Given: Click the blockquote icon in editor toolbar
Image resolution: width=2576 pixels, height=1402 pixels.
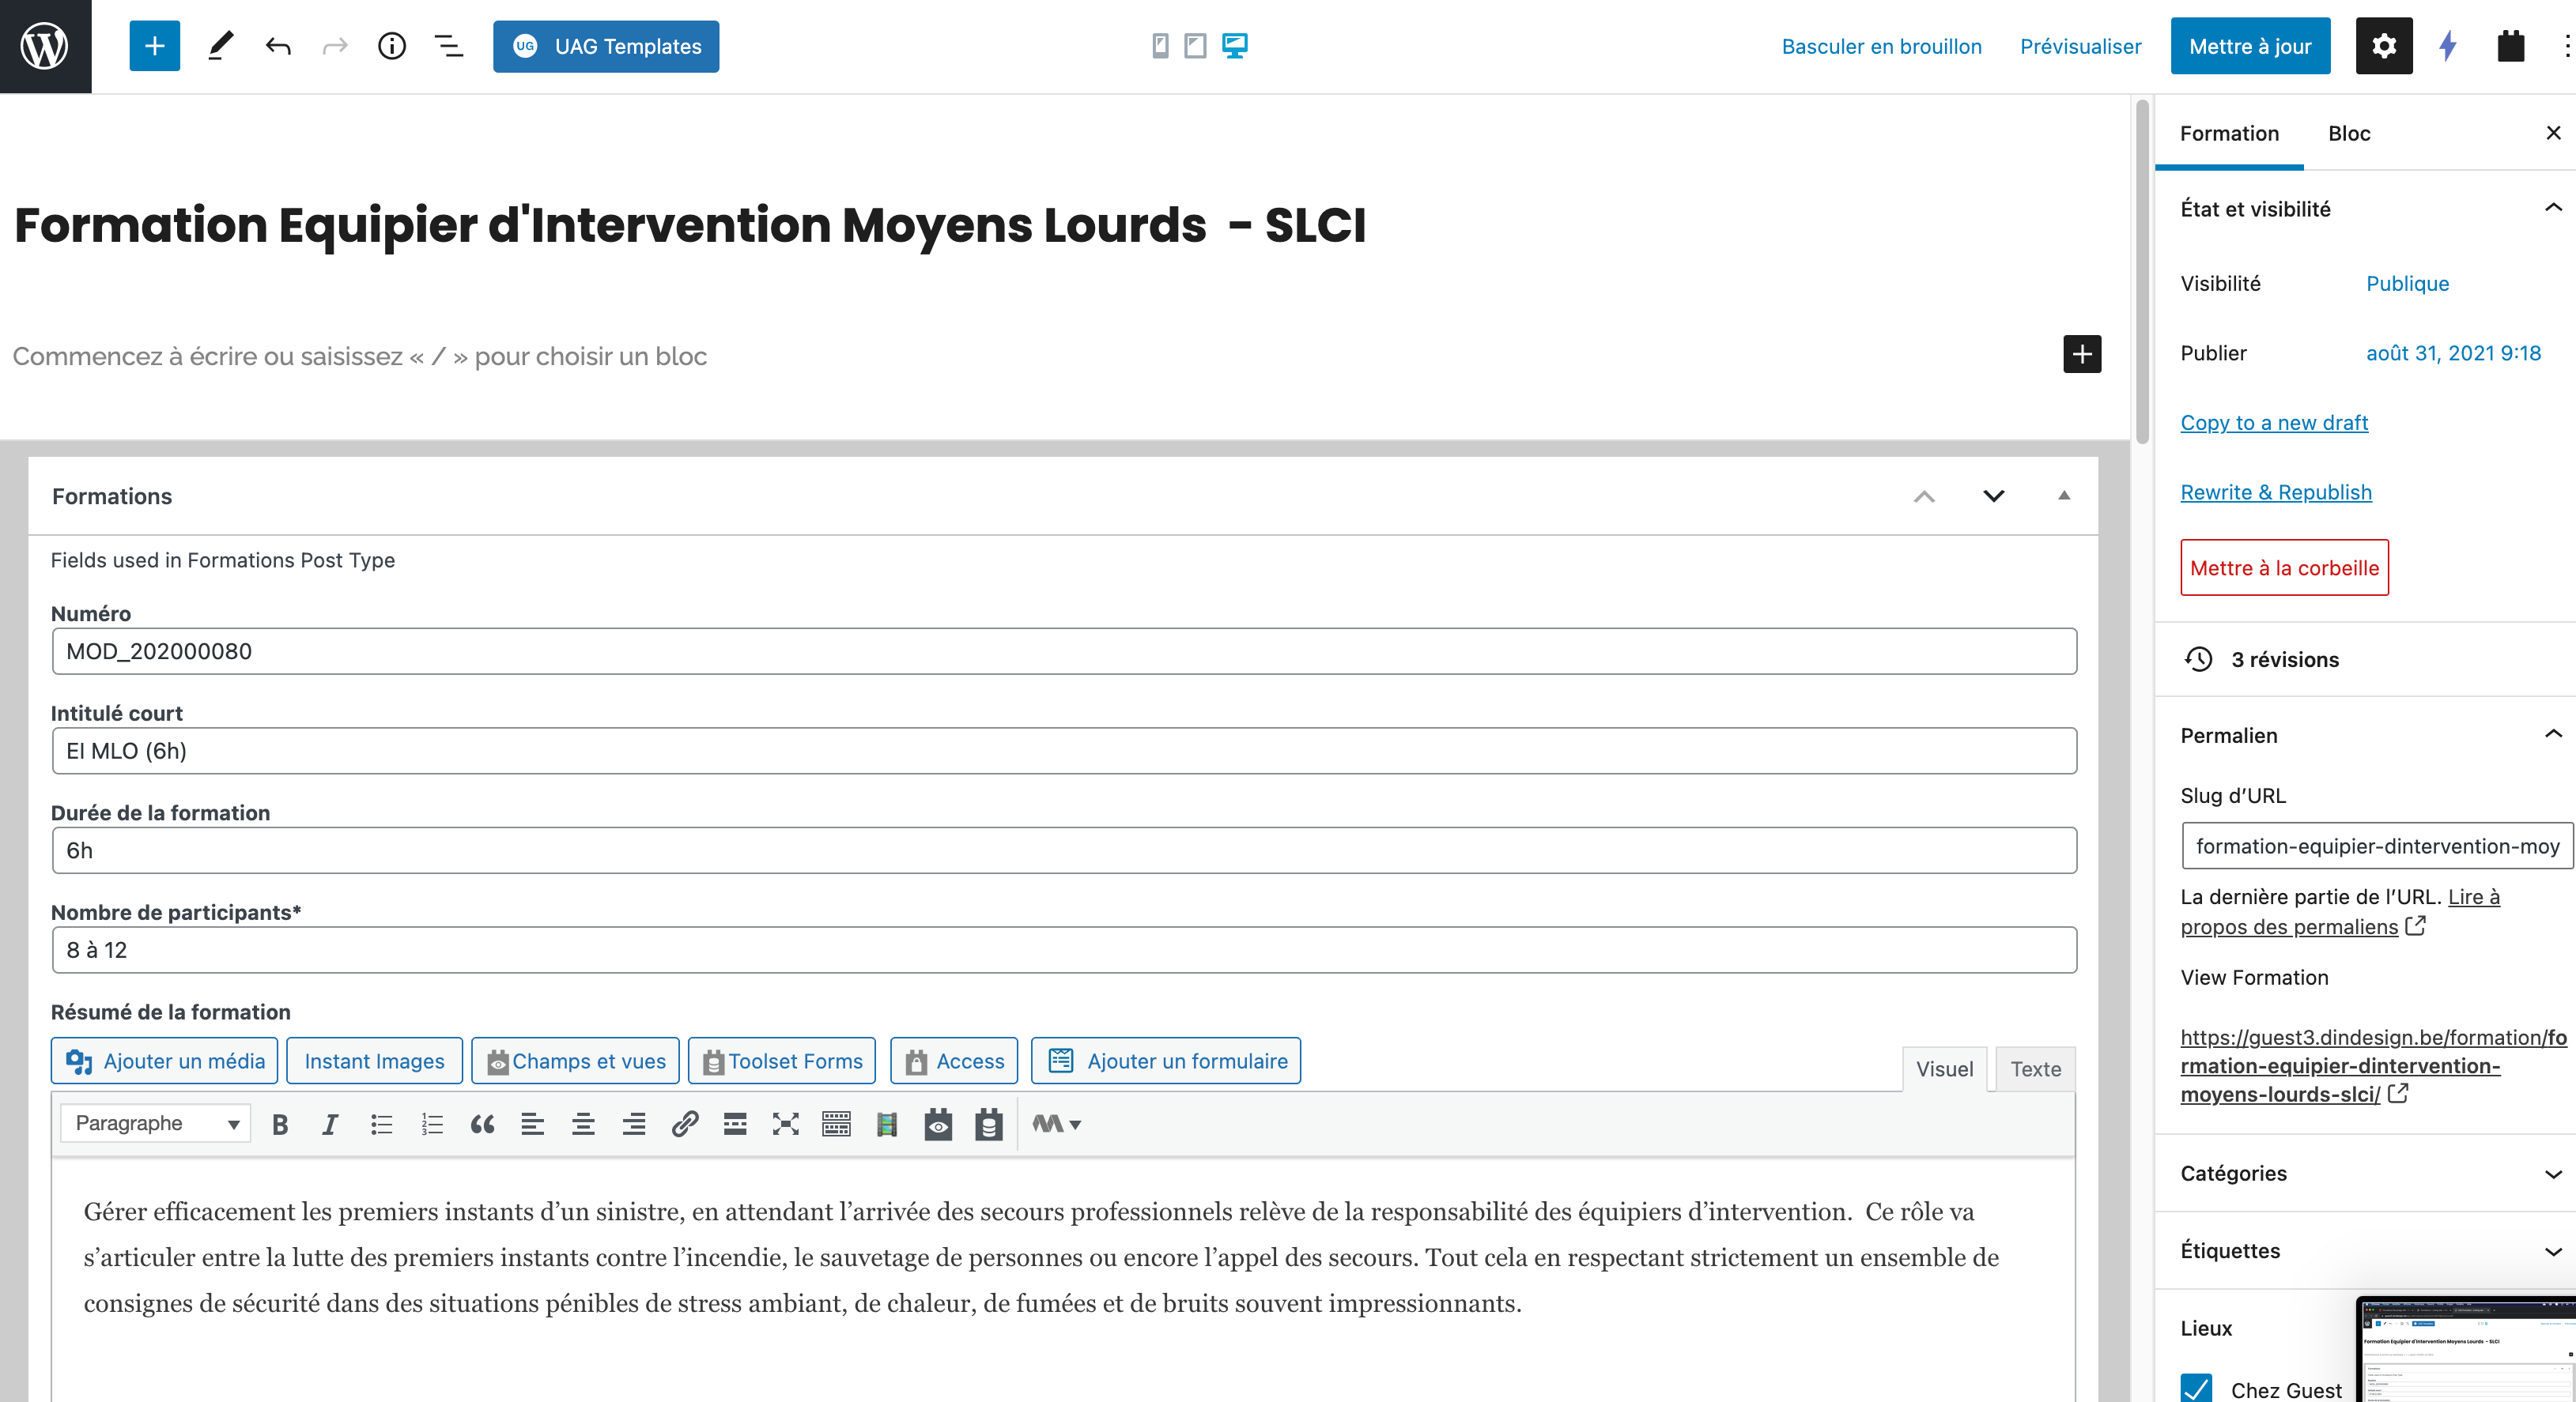Looking at the screenshot, I should pyautogui.click(x=482, y=1124).
